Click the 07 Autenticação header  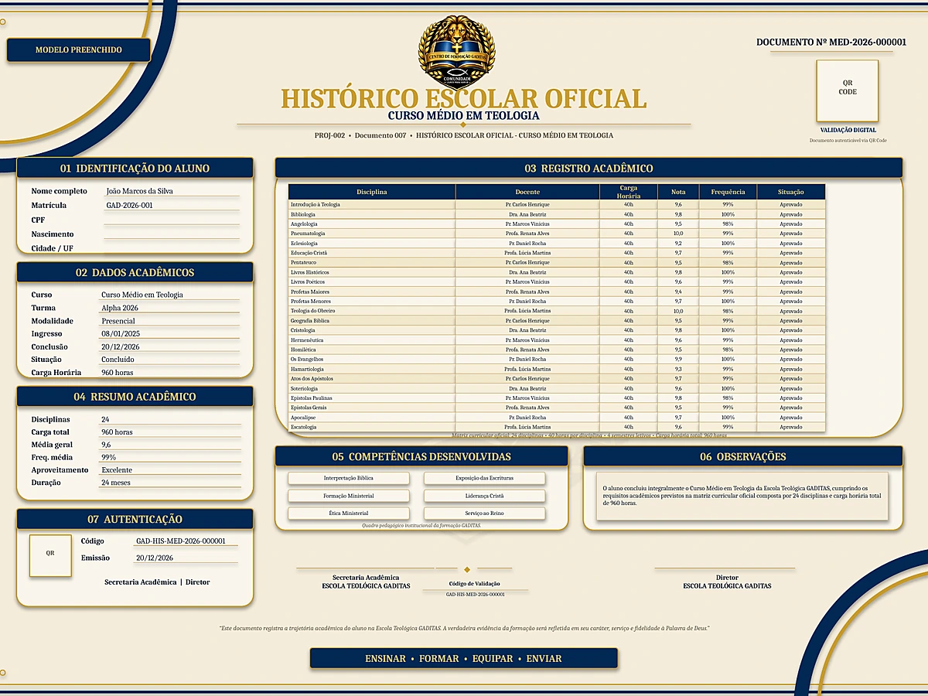[135, 519]
